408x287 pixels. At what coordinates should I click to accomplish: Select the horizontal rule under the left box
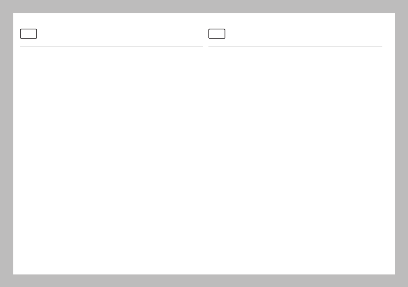[x=111, y=46]
